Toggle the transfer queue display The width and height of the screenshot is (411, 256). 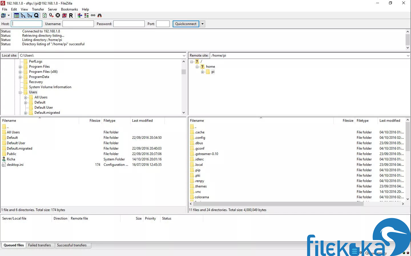[36, 15]
